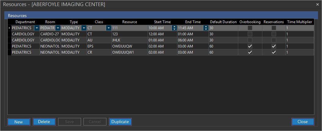Image resolution: width=322 pixels, height=131 pixels.
Task: Duplicate the selected resource row
Action: click(x=120, y=122)
